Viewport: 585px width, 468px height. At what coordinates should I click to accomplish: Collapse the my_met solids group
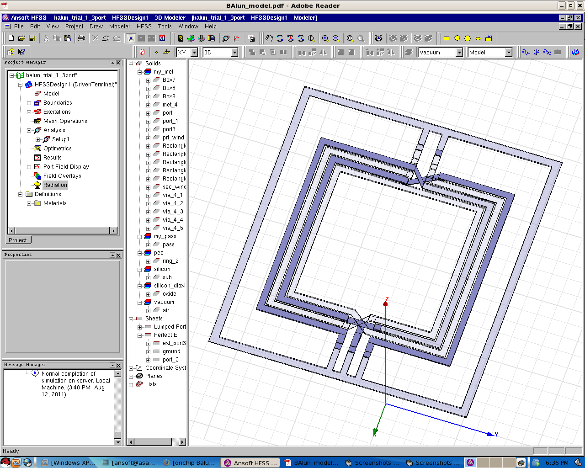coord(140,72)
